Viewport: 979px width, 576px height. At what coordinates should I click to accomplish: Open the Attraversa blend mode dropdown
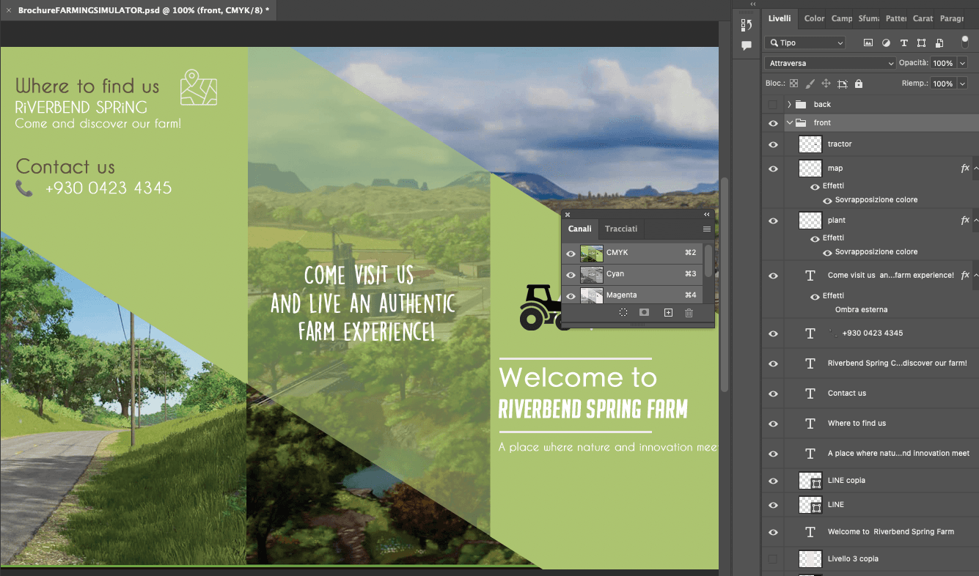(x=829, y=64)
